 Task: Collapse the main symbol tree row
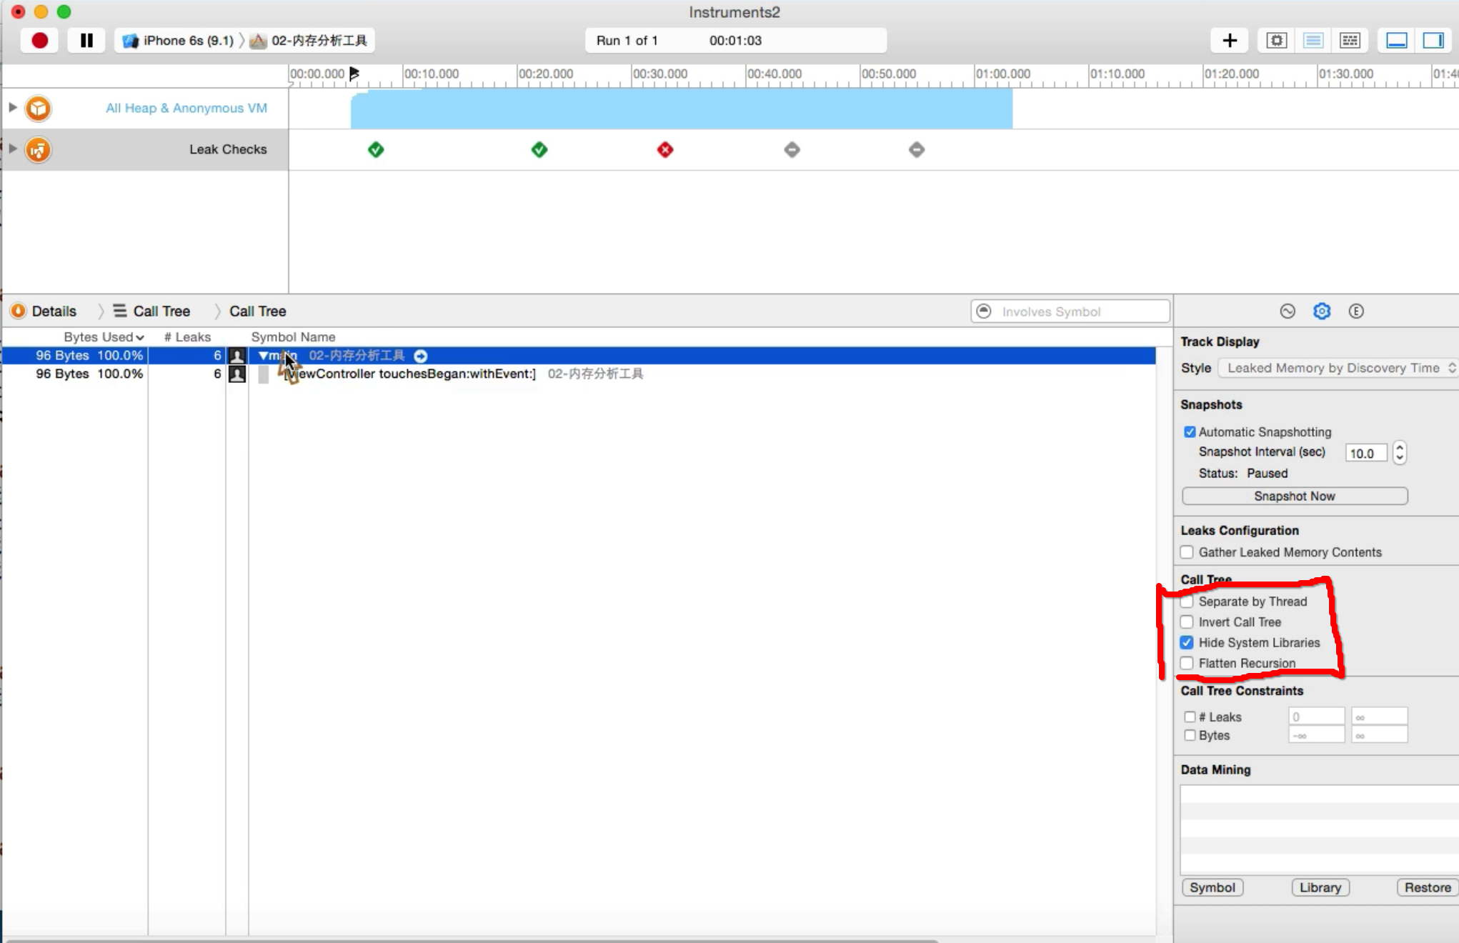point(263,356)
